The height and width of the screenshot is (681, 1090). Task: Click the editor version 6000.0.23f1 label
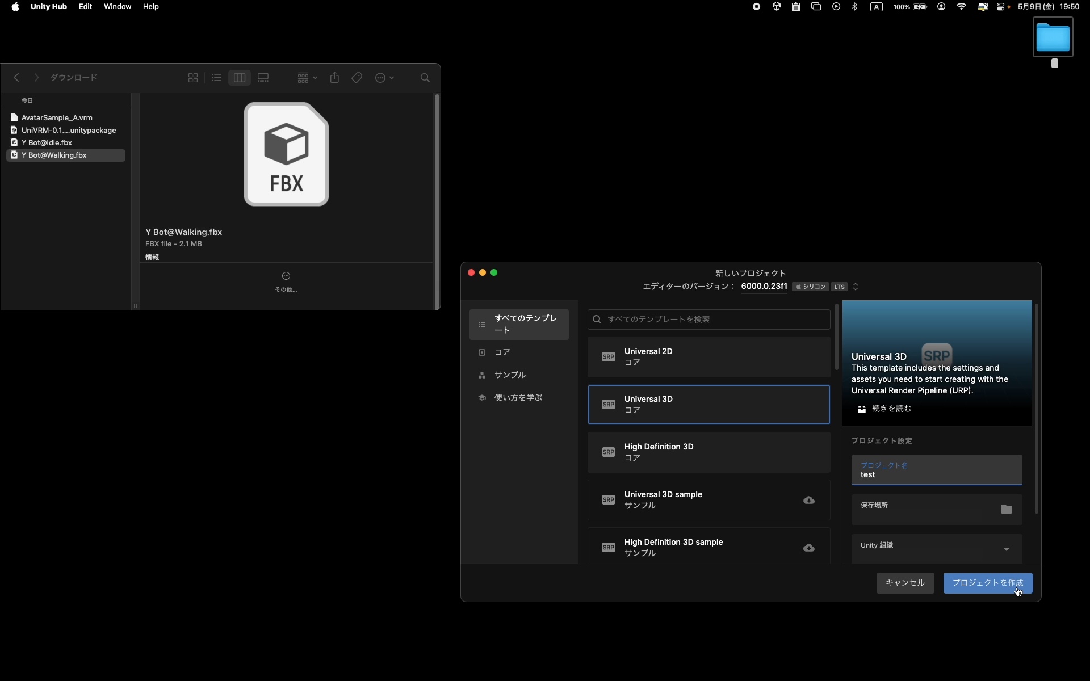[764, 287]
